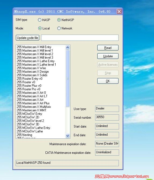This screenshot has width=154, height=180.
Task: Select the HASP SIM type radio button
Action: [x=40, y=20]
